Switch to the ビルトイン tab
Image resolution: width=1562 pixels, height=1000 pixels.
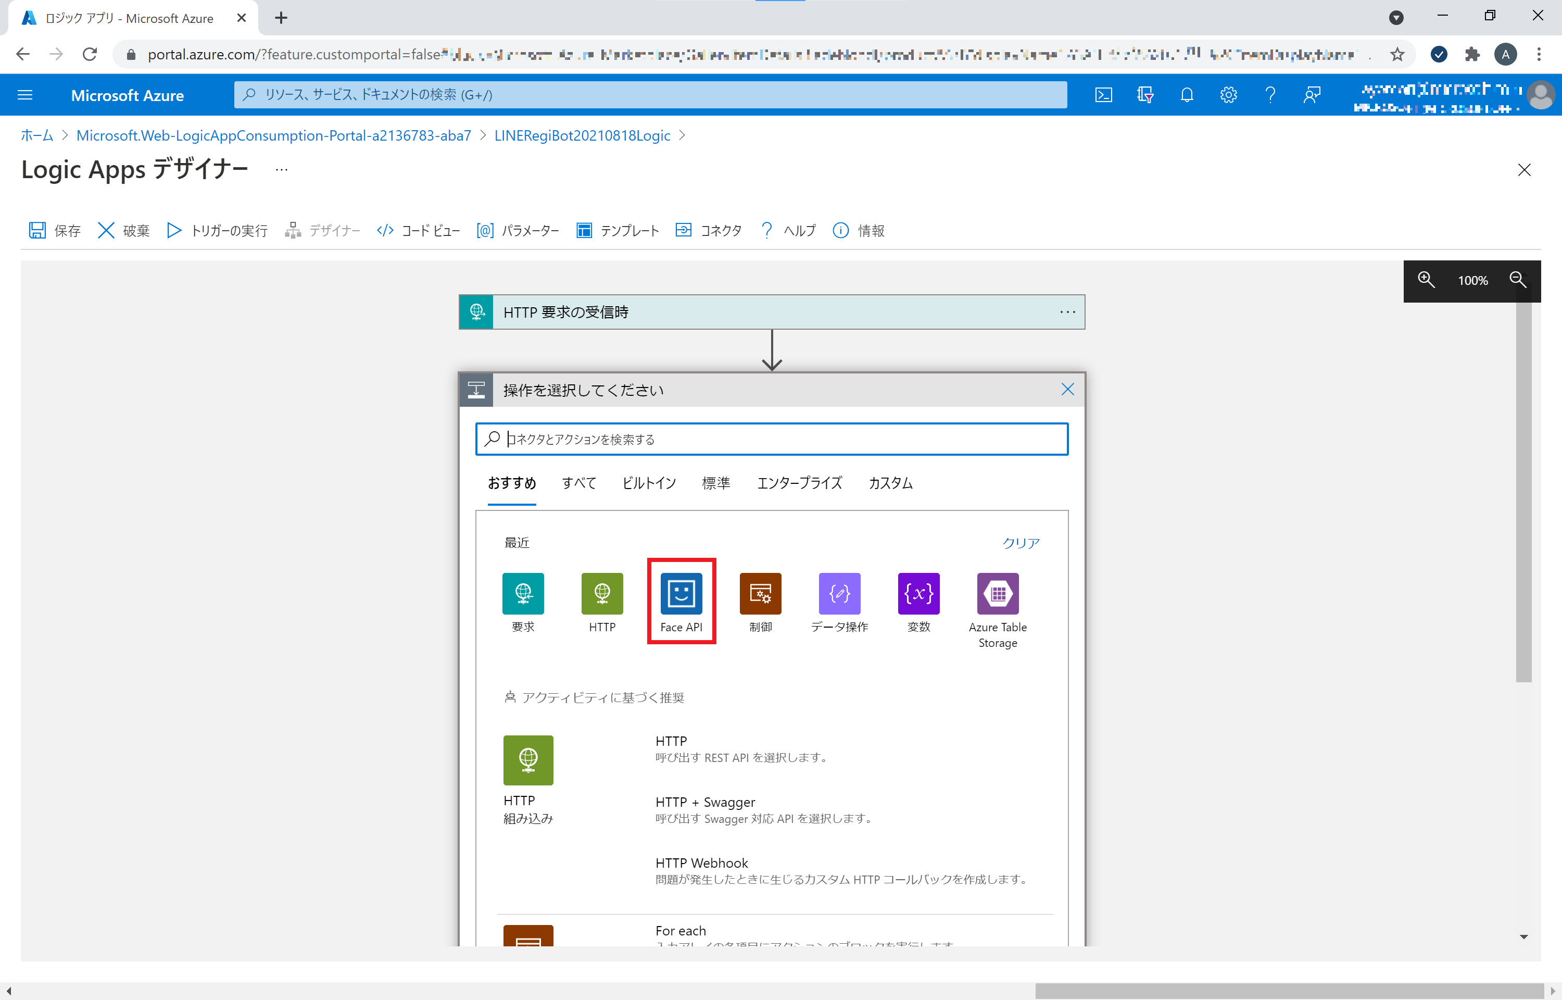tap(648, 483)
